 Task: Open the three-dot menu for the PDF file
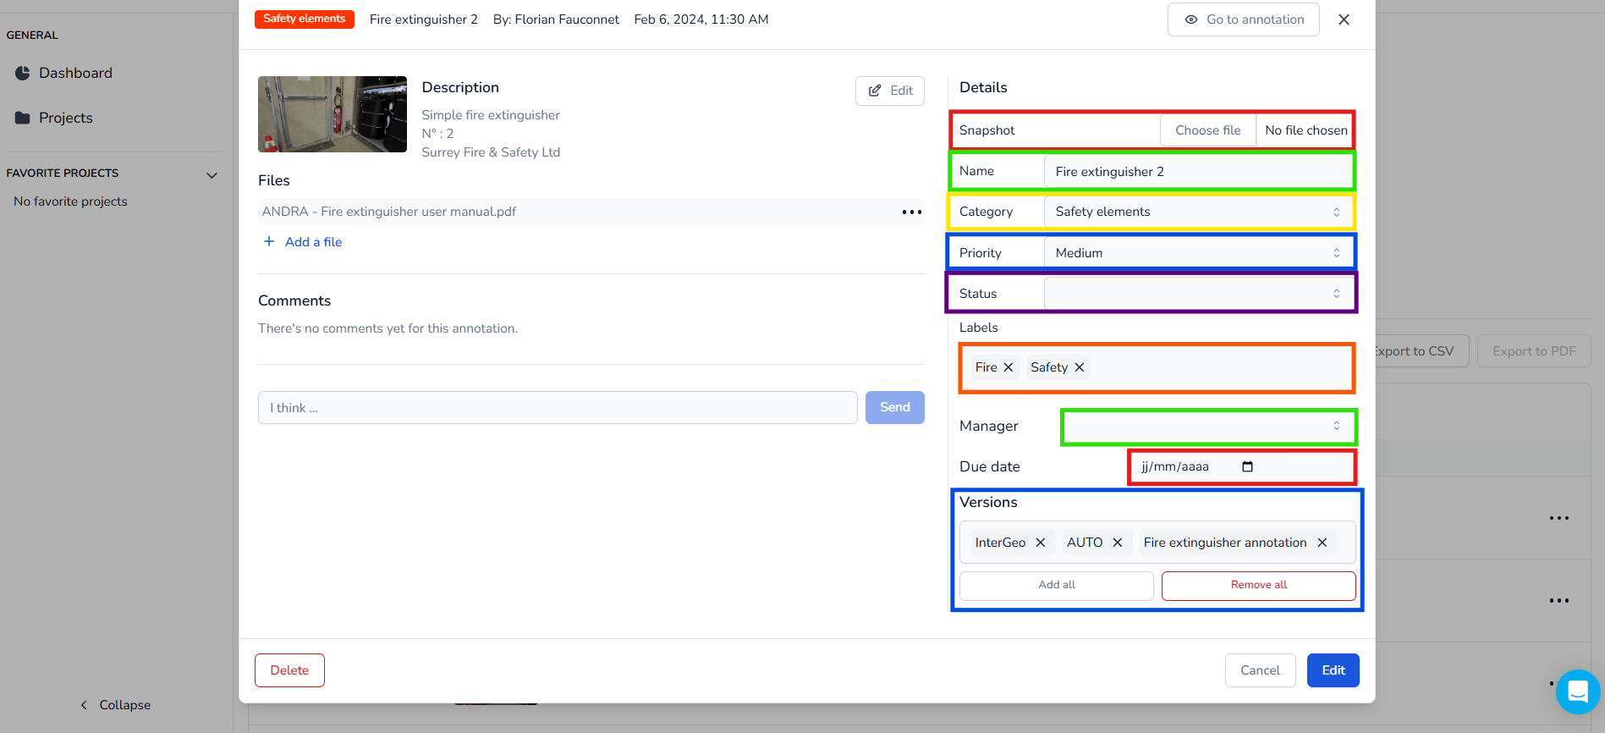(x=911, y=212)
